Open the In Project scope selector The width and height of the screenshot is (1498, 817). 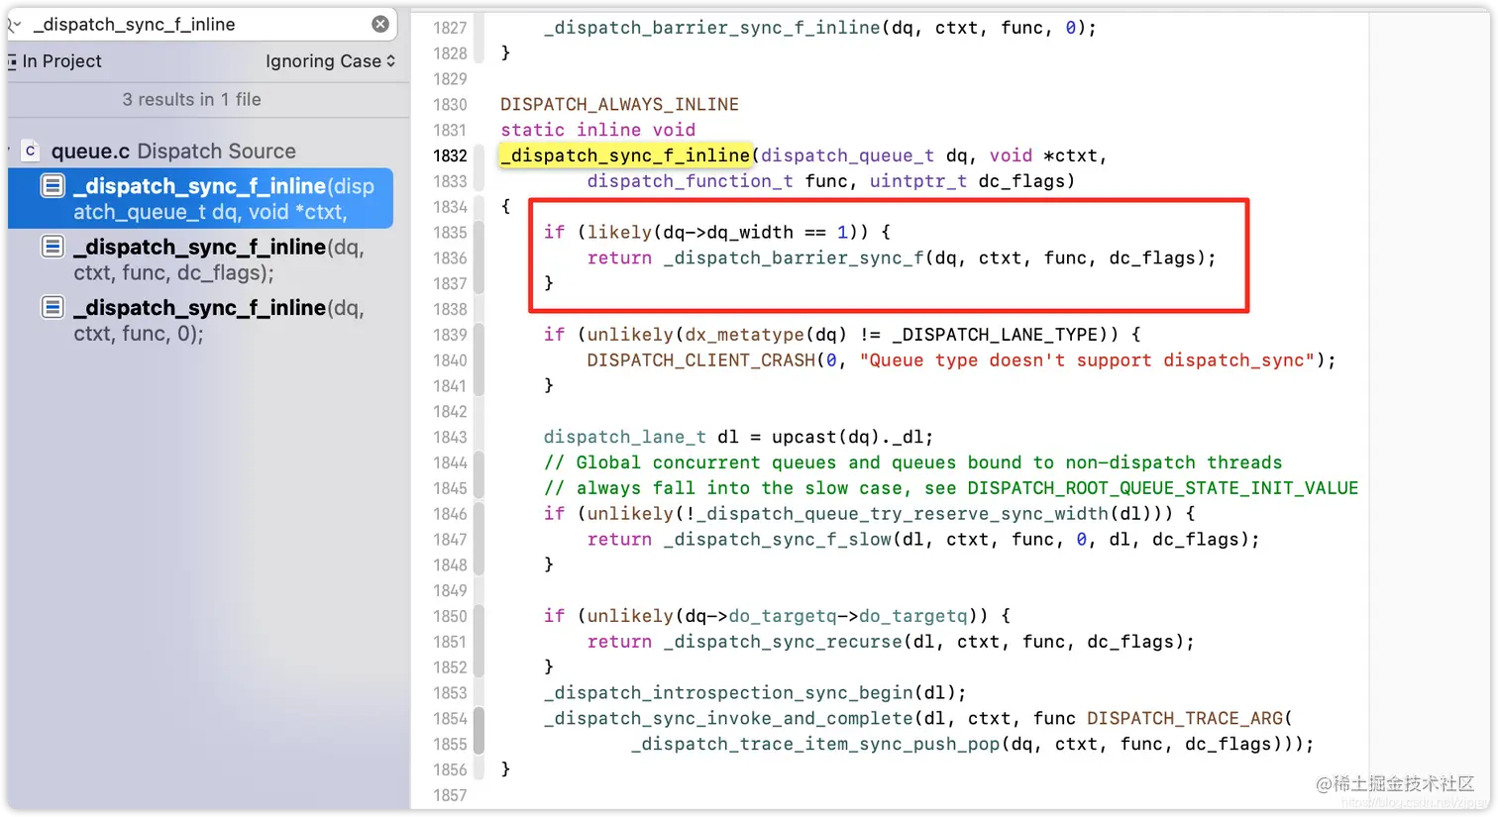pos(61,61)
